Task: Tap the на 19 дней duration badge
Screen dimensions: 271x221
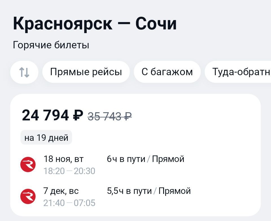Action: tap(46, 138)
